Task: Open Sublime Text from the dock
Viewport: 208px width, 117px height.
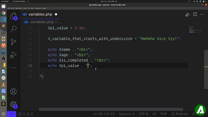Action: pos(4,26)
